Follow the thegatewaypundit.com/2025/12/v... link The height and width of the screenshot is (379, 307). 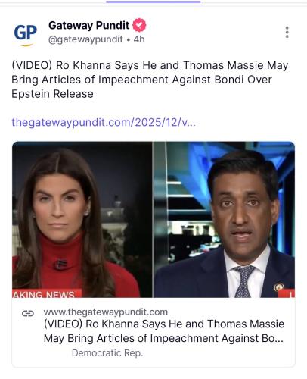(104, 123)
